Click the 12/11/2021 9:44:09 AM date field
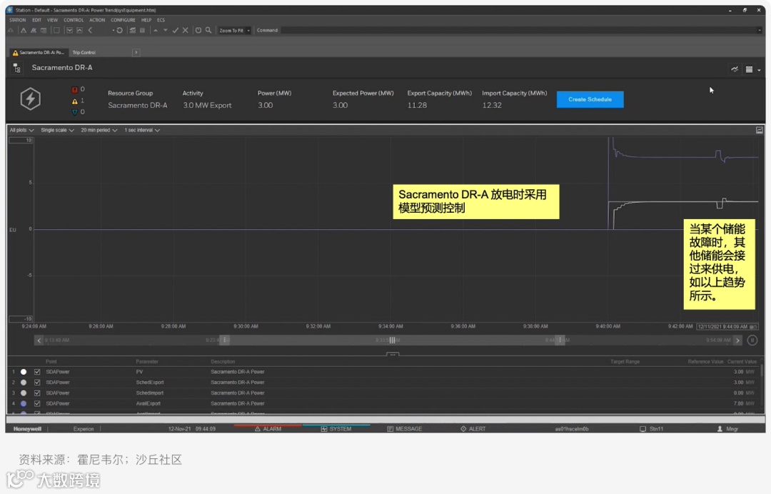Screen dimensions: 771x494 pos(727,327)
